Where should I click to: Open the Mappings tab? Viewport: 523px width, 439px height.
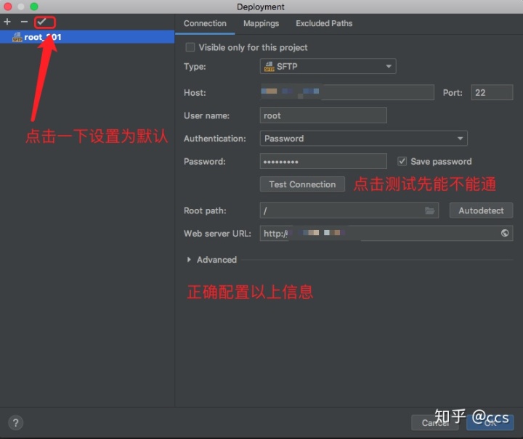pos(261,24)
